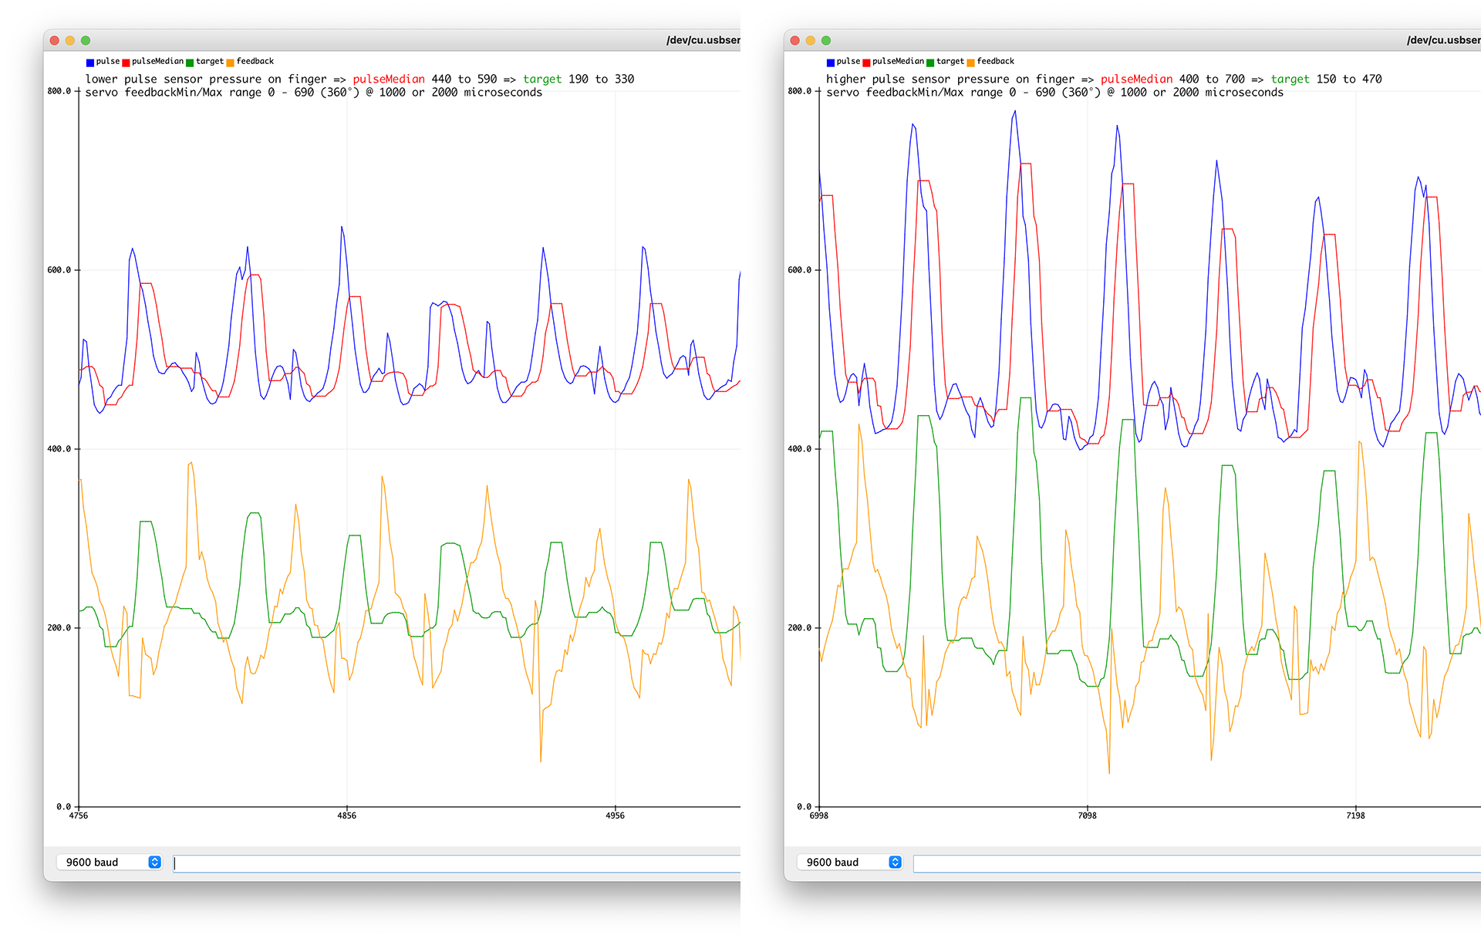Click the 7098 x-axis tick label
The image size is (1481, 939).
coord(1087,816)
